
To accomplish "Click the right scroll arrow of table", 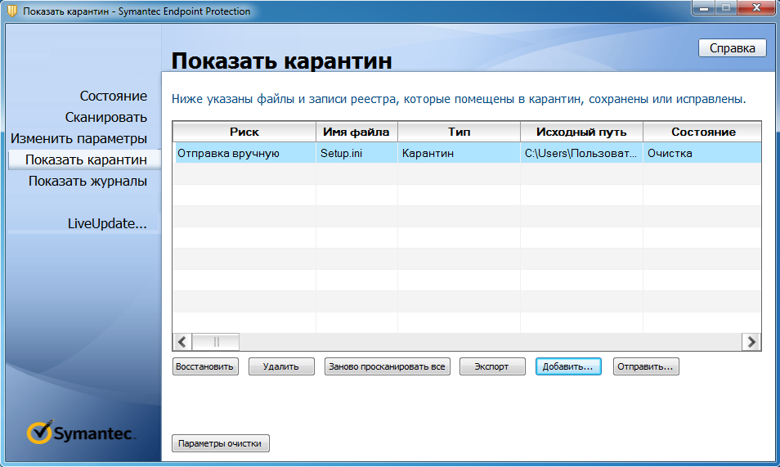I will click(751, 342).
